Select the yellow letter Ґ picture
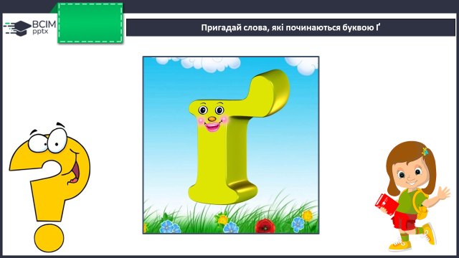Image resolution: width=459 pixels, height=258 pixels. [231, 145]
